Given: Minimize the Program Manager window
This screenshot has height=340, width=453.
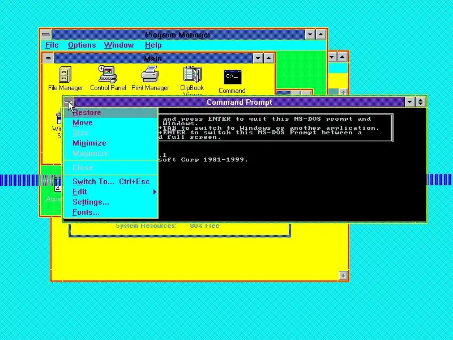Looking at the screenshot, I should point(310,35).
